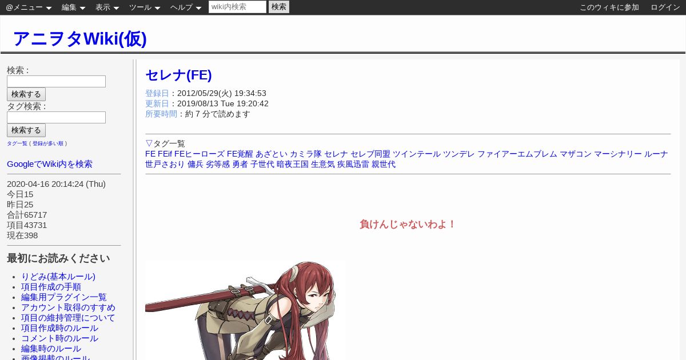Focus the タグ検索 text box
This screenshot has height=360, width=686.
(x=56, y=117)
